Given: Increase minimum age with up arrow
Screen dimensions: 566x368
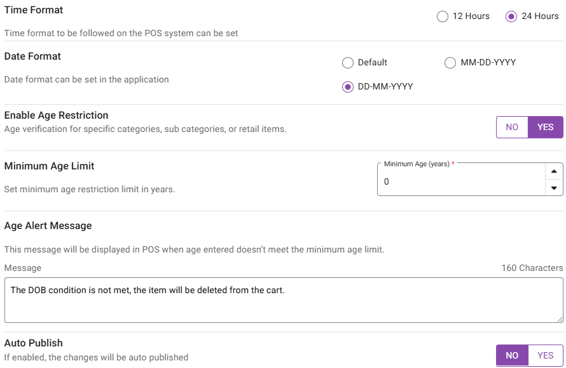Looking at the screenshot, I should coord(554,171).
